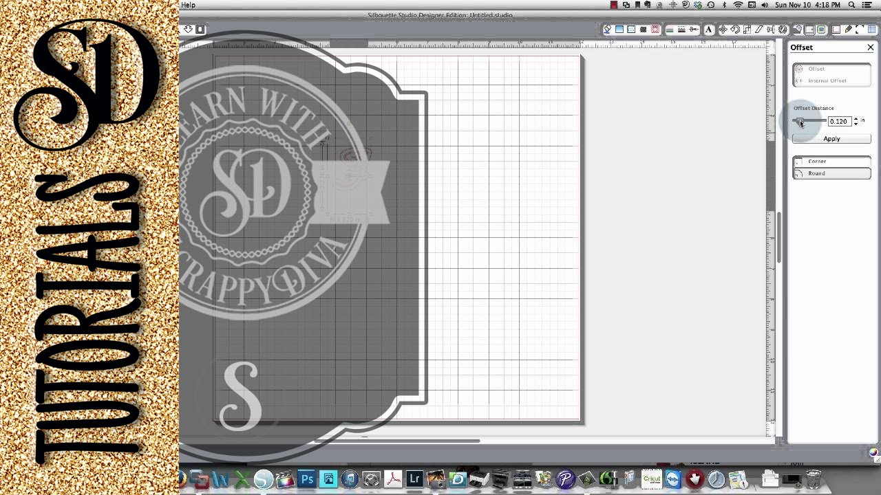The image size is (881, 495).
Task: Open Bluetooth menu bar icon
Action: click(724, 5)
